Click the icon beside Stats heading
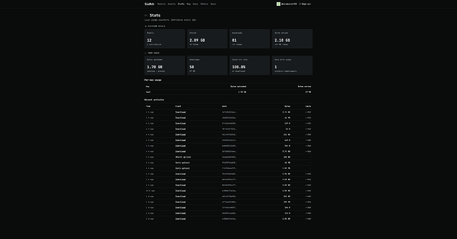457x239 pixels. [146, 15]
